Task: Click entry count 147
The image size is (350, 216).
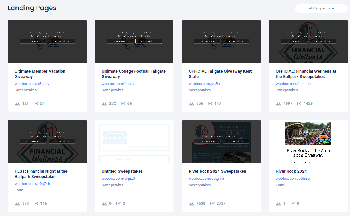Action: [x=218, y=103]
